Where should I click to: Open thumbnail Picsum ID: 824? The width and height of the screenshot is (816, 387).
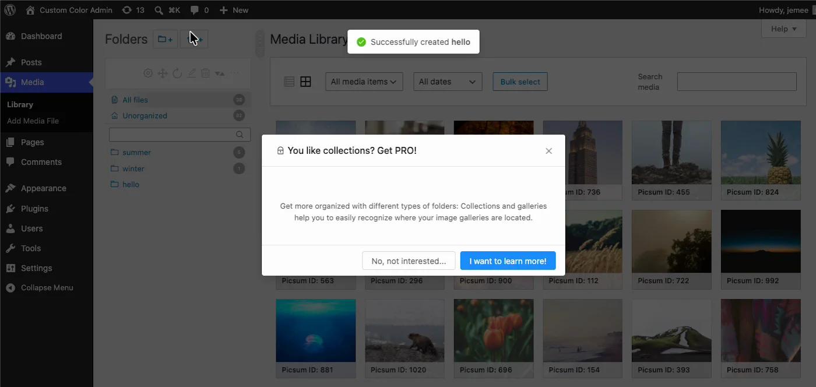pos(761,160)
